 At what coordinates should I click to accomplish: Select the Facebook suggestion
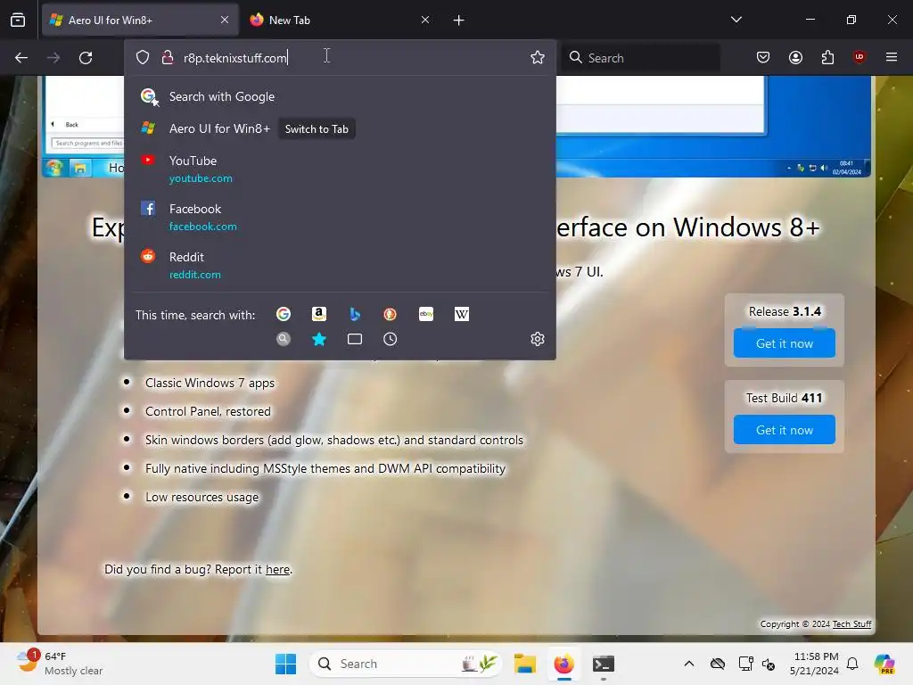point(340,217)
